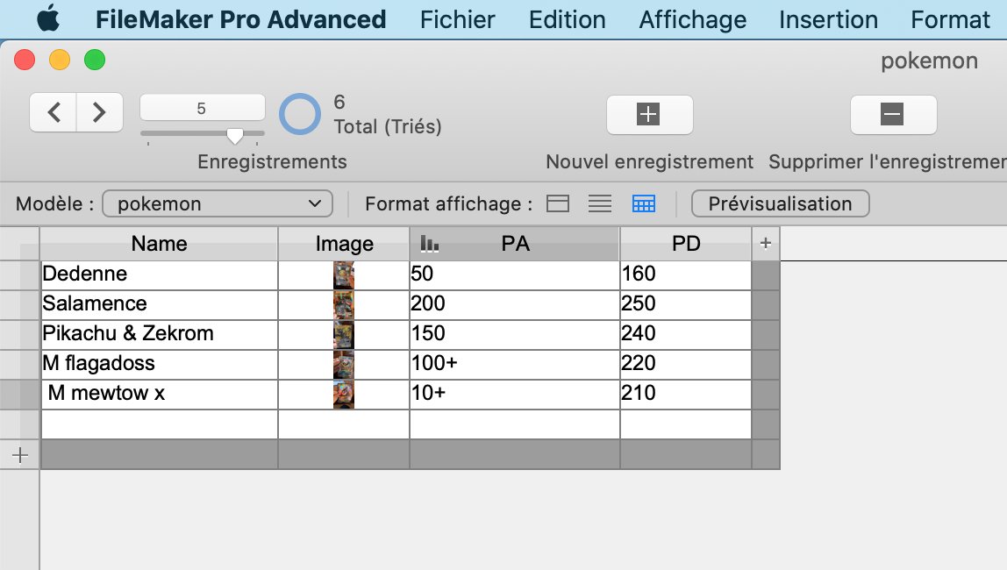Image resolution: width=1007 pixels, height=570 pixels.
Task: Click the New Record plus icon
Action: (649, 114)
